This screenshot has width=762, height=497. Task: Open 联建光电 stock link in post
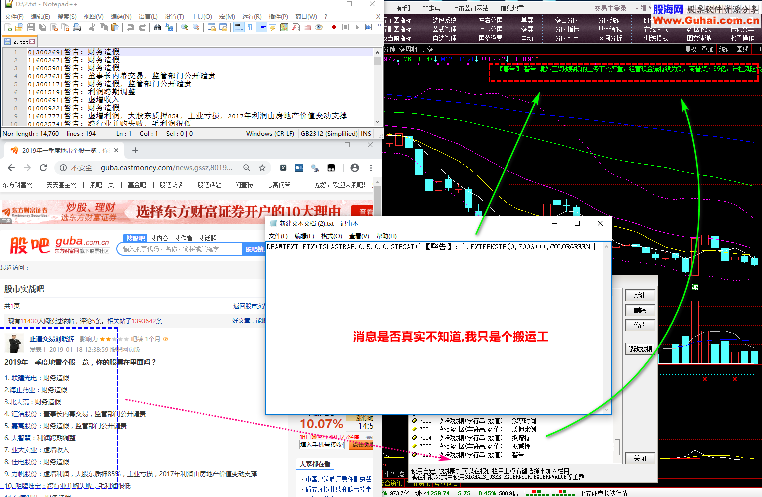click(24, 378)
